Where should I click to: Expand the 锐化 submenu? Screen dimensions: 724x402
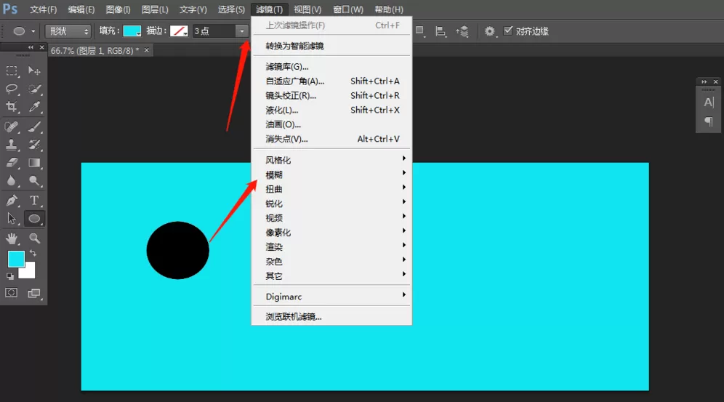click(331, 204)
